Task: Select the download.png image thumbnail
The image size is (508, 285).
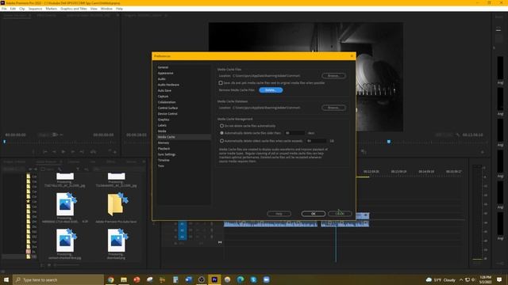Action: coord(117,241)
